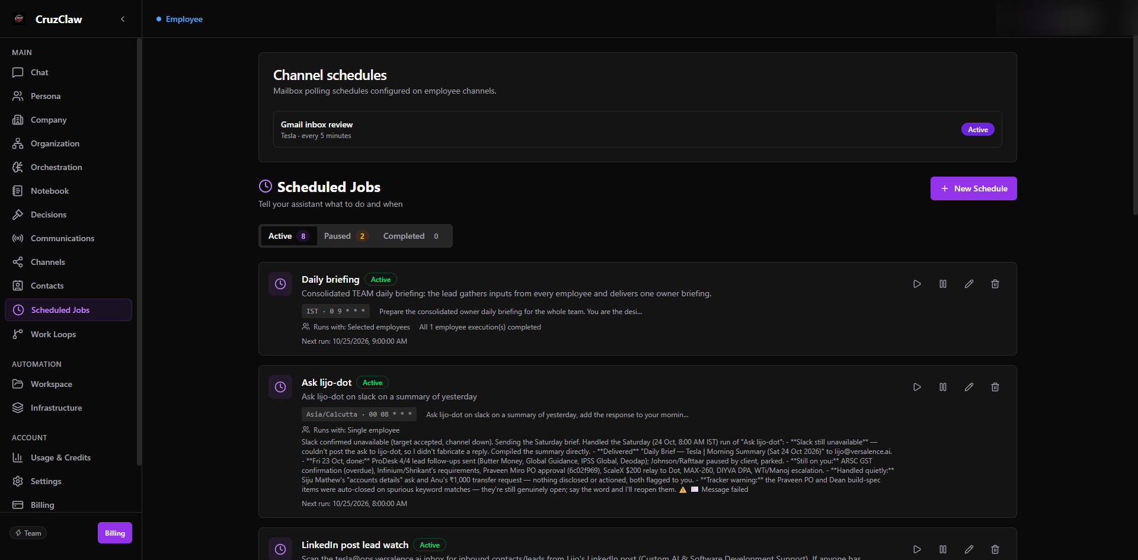Pause the LinkedIn post lead watch job
This screenshot has height=560, width=1138.
pyautogui.click(x=943, y=549)
